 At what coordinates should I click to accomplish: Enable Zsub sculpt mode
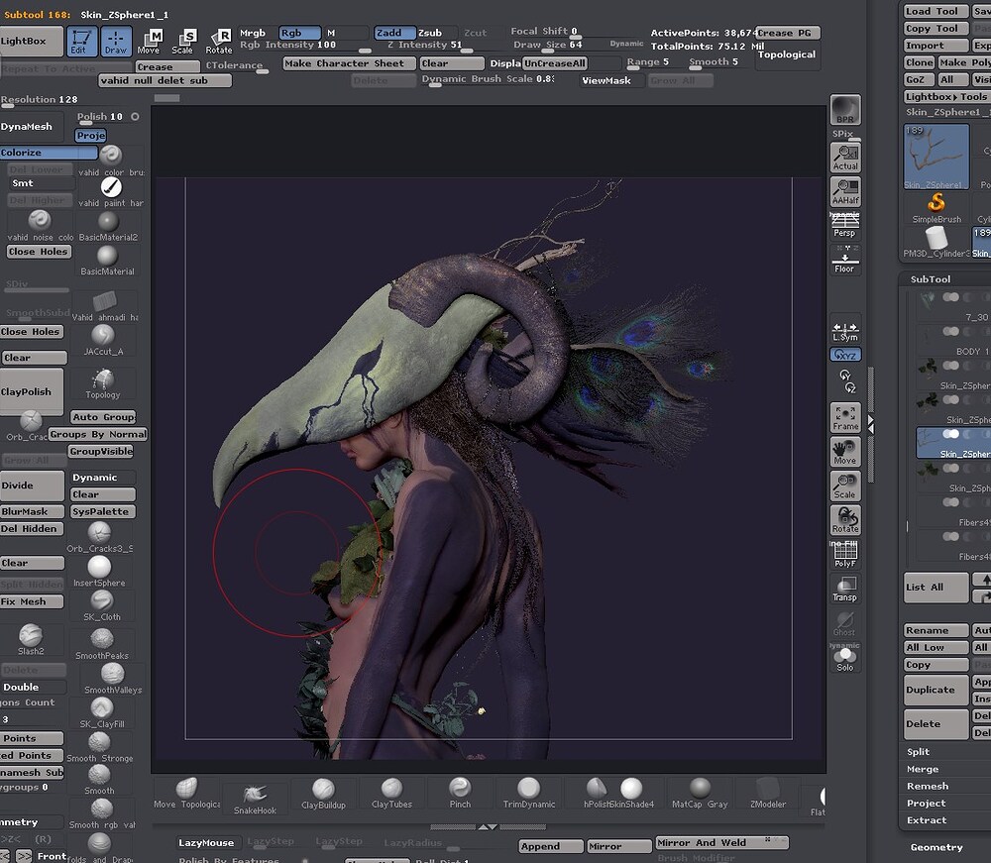coord(430,33)
